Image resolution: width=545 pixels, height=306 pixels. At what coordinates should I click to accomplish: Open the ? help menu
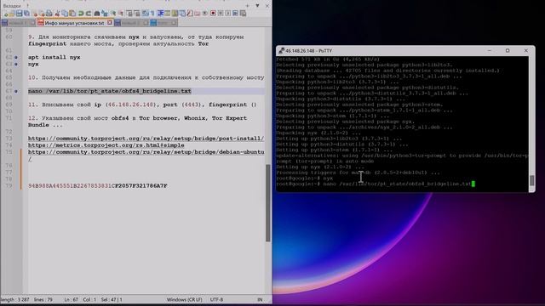click(27, 6)
